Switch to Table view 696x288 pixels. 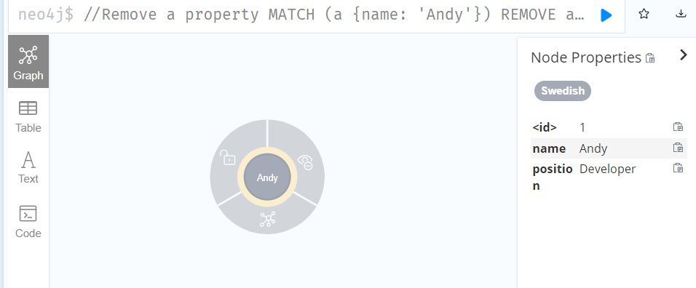(x=28, y=117)
